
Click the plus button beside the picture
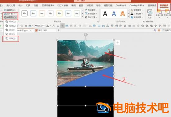click(118, 43)
